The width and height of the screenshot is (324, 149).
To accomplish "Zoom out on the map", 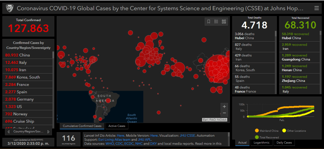I will (224, 113).
